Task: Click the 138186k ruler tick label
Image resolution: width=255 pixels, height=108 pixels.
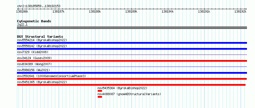Action: click(22, 11)
